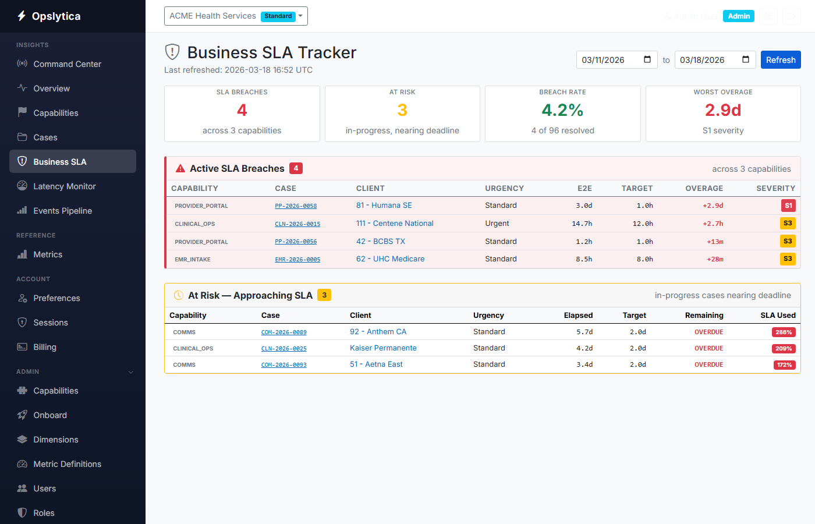Open Latency Monitor via its clock icon
This screenshot has width=815, height=524.
click(x=22, y=186)
